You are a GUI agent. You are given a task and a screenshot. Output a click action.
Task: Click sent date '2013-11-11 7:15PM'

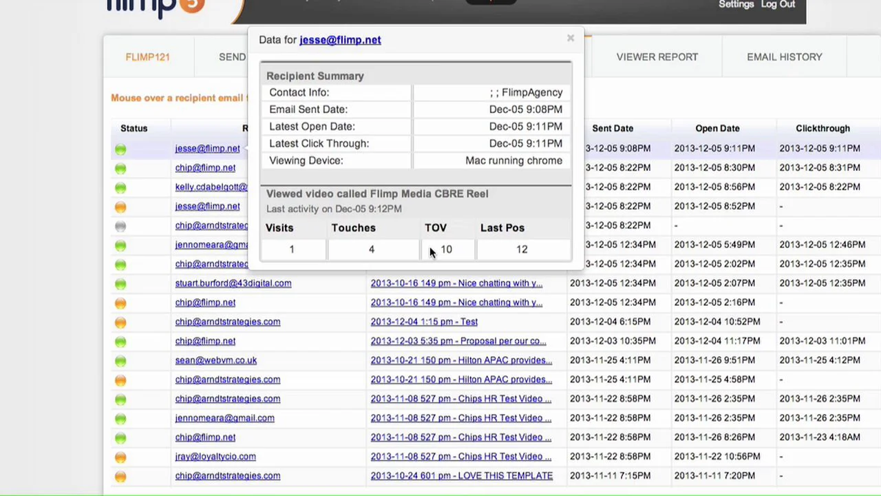pos(610,476)
